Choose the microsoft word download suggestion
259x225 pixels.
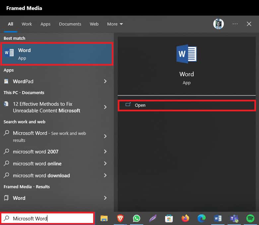57,175
